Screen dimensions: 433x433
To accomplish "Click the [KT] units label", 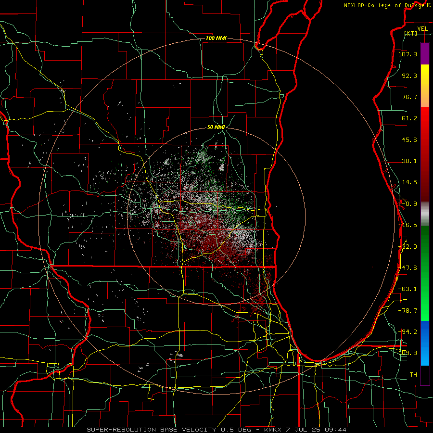I will [411, 34].
